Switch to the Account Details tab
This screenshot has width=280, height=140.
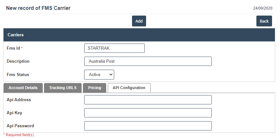[x=23, y=88]
